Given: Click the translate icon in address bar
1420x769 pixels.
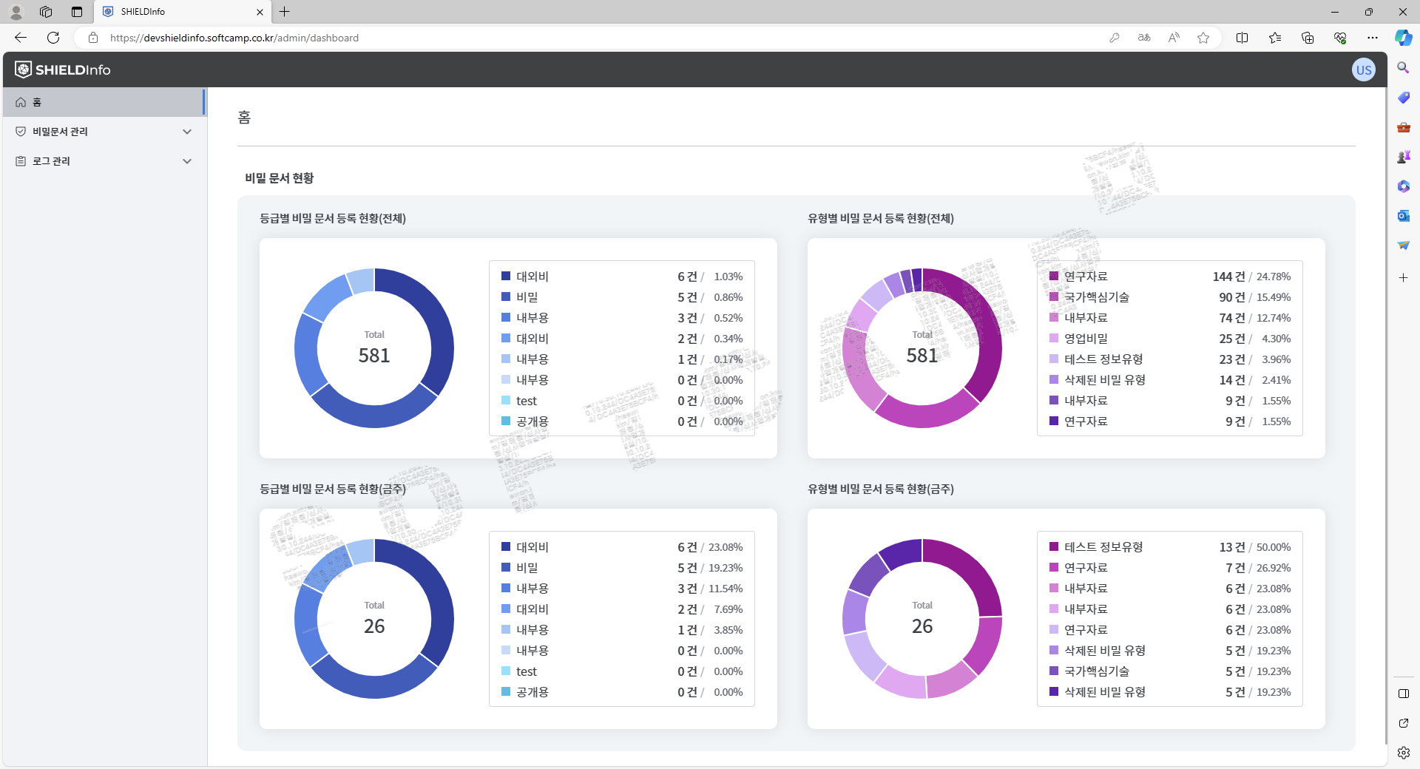Looking at the screenshot, I should (x=1144, y=38).
